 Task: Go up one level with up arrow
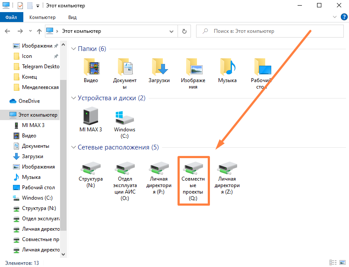tap(39, 31)
